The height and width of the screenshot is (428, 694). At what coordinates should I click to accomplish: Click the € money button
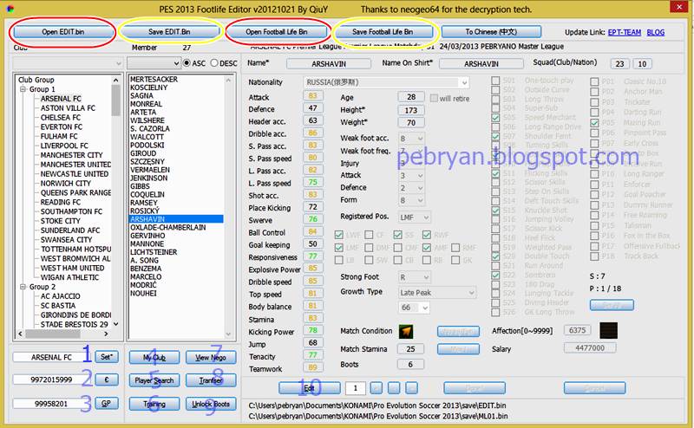106,379
